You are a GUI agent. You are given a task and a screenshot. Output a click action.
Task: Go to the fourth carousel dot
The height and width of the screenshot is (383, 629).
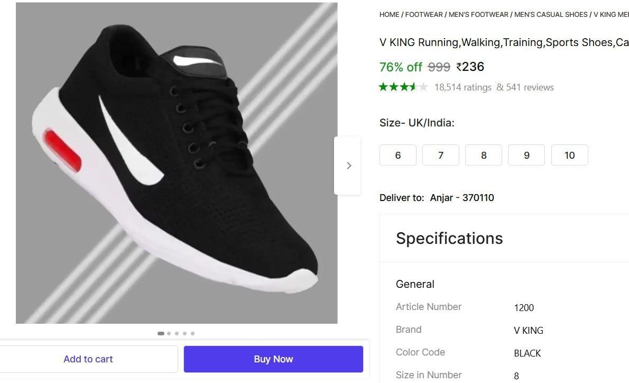click(184, 333)
